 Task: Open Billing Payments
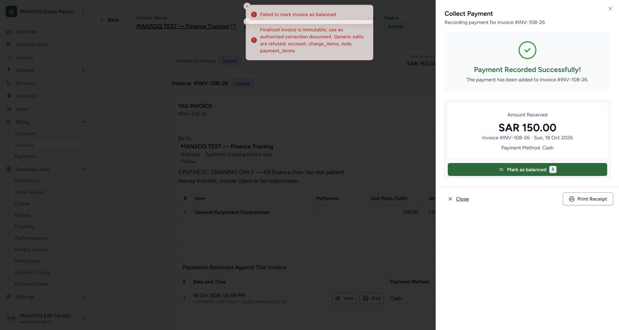(25, 156)
